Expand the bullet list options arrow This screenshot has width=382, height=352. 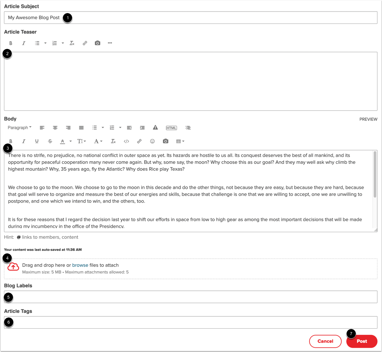point(103,128)
